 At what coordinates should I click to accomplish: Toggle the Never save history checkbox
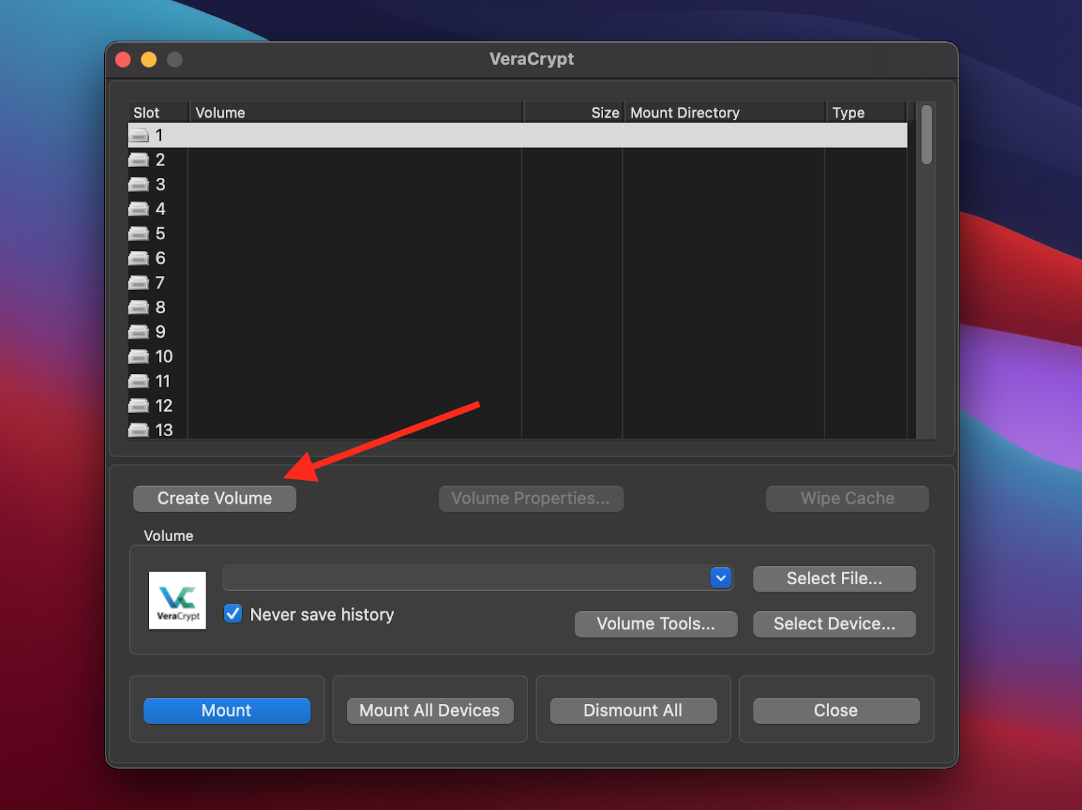[233, 614]
